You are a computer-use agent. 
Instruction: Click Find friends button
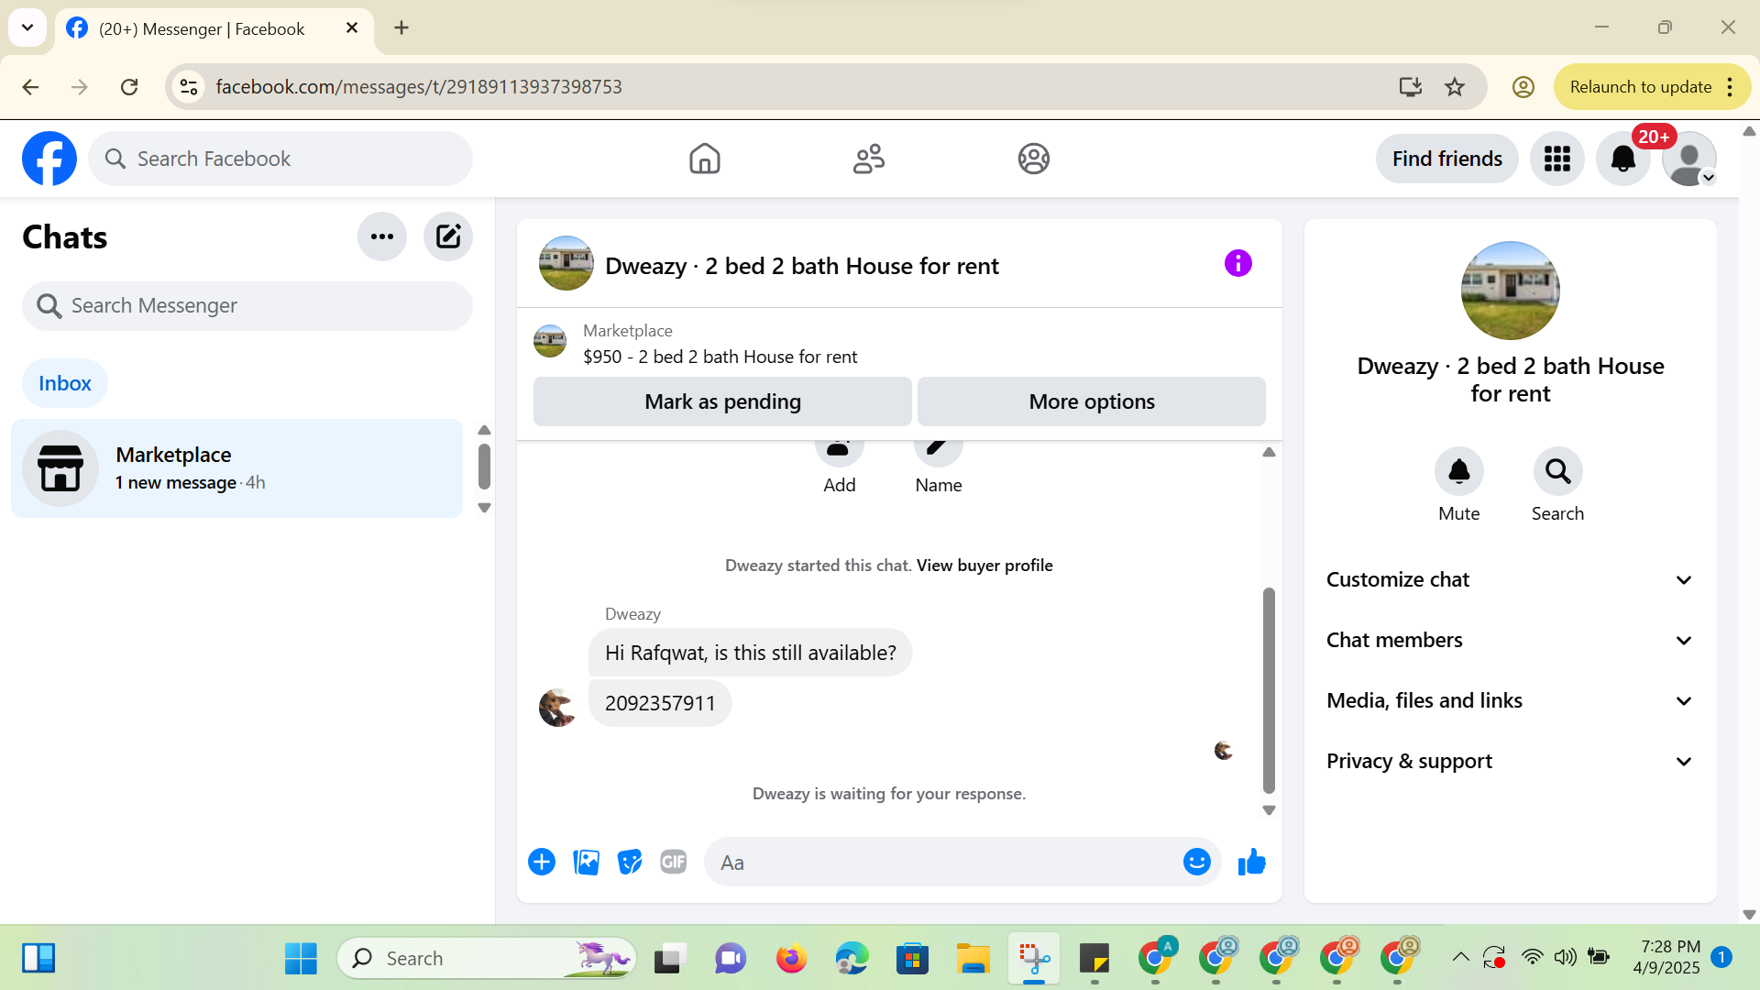coord(1446,159)
